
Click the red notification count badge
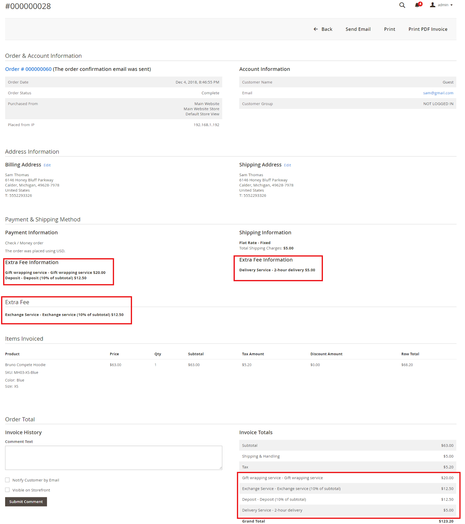420,4
